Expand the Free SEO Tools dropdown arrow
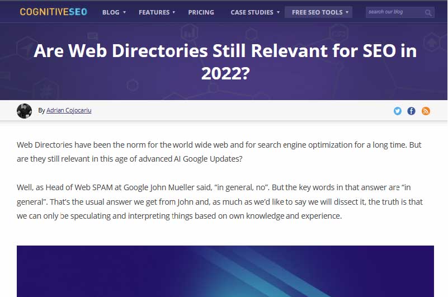The image size is (448, 297). tap(347, 12)
